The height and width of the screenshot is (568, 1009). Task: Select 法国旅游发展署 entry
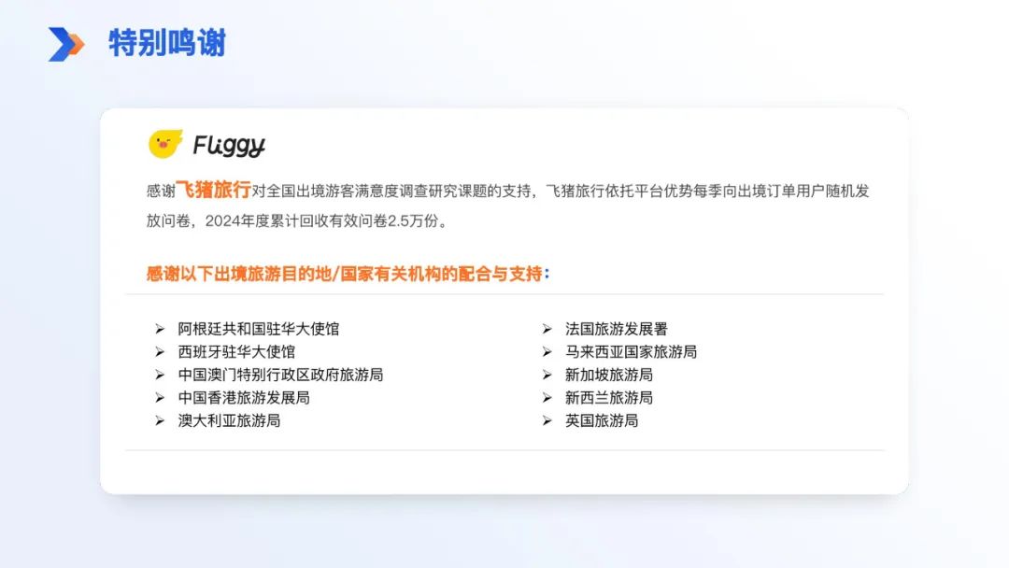617,329
